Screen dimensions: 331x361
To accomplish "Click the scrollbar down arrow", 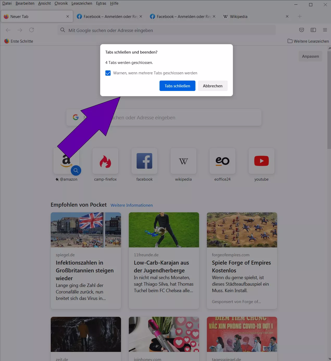I will coord(329,359).
